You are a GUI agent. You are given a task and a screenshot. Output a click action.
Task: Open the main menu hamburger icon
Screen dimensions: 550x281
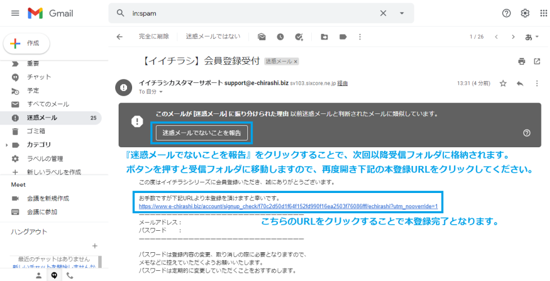[x=15, y=14]
